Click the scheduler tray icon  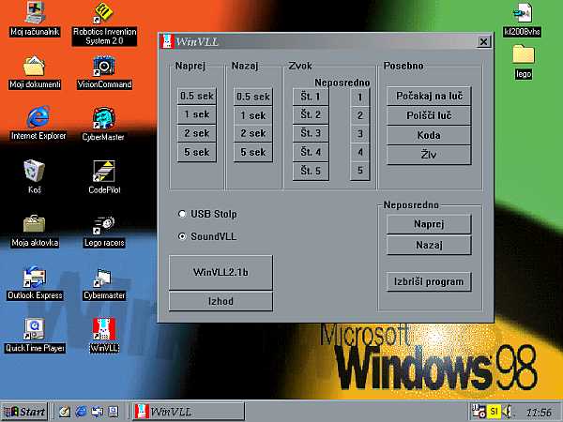(479, 412)
